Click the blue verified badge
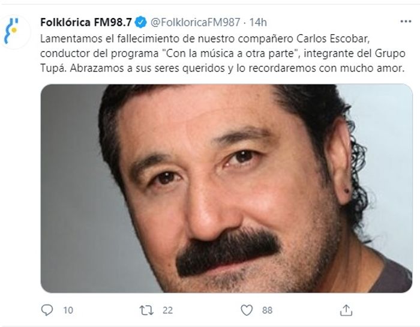The width and height of the screenshot is (420, 327). (x=140, y=22)
